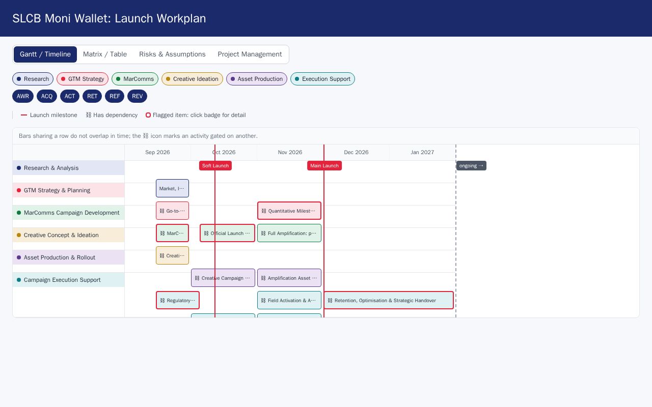Open the Matrix / Table tab
Image resolution: width=652 pixels, height=407 pixels.
(x=105, y=54)
